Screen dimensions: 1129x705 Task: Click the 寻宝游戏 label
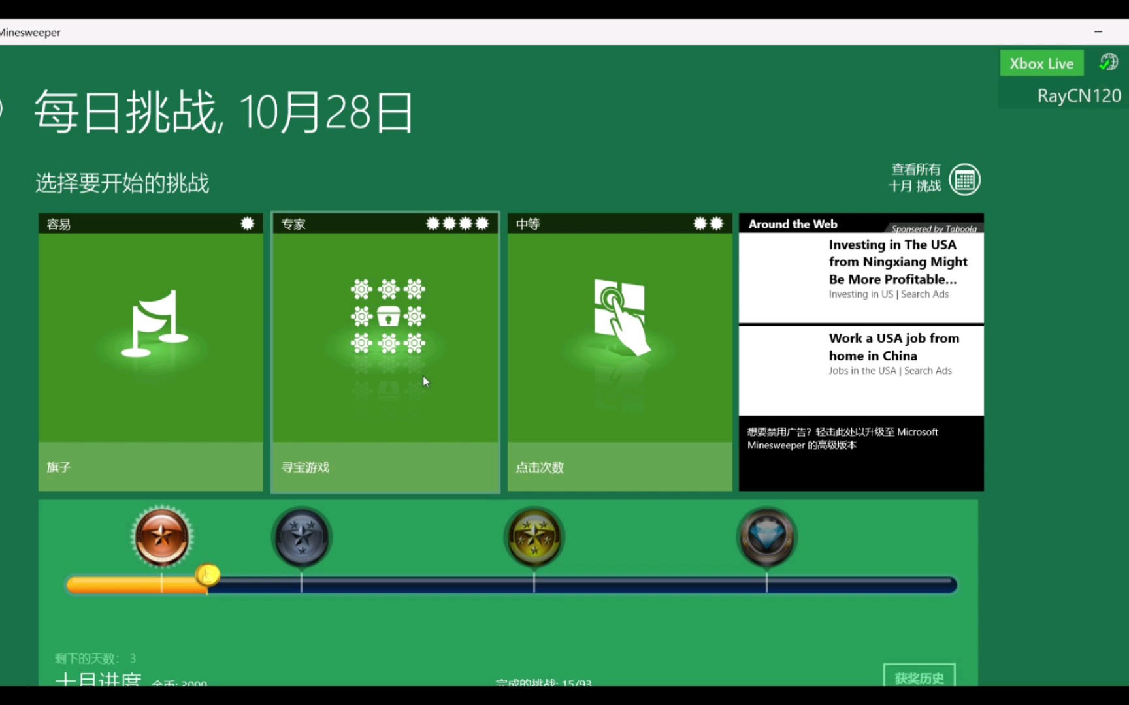pyautogui.click(x=306, y=467)
